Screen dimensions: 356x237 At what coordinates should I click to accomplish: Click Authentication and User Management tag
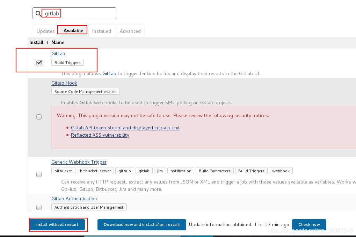pos(89,207)
